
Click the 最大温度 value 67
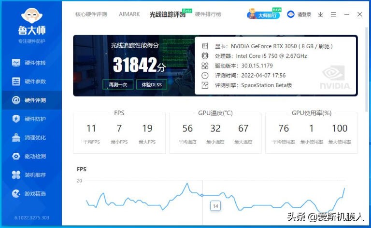tap(243, 128)
